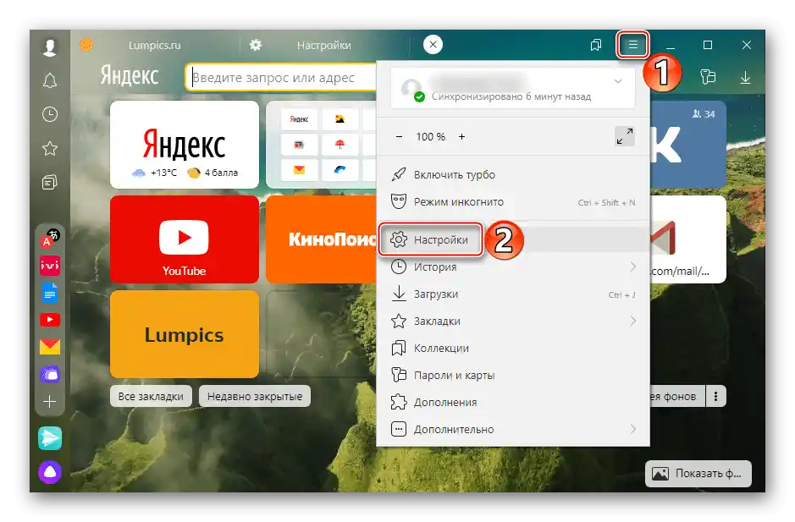This screenshot has width=795, height=522.
Task: Open the Недавно закрытые button
Action: [x=253, y=395]
